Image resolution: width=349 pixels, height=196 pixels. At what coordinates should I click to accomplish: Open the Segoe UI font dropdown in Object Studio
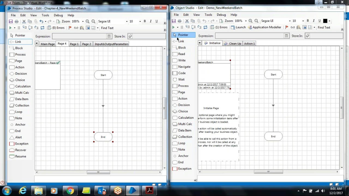pos(290,21)
